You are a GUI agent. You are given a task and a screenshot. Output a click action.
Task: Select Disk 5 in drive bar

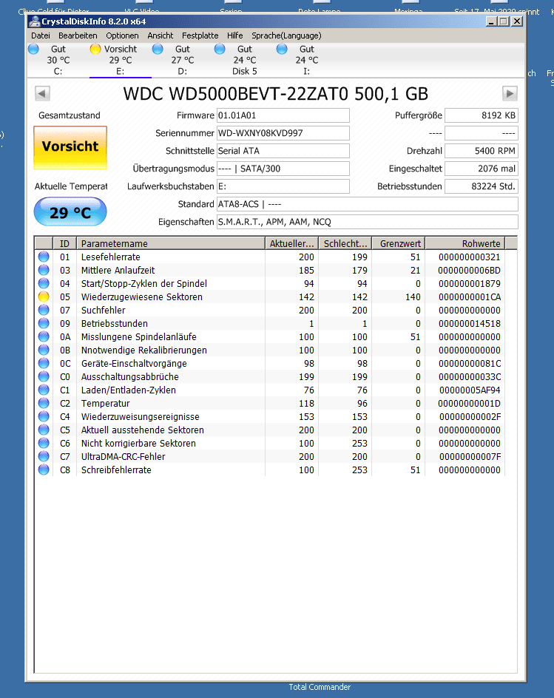tap(245, 60)
